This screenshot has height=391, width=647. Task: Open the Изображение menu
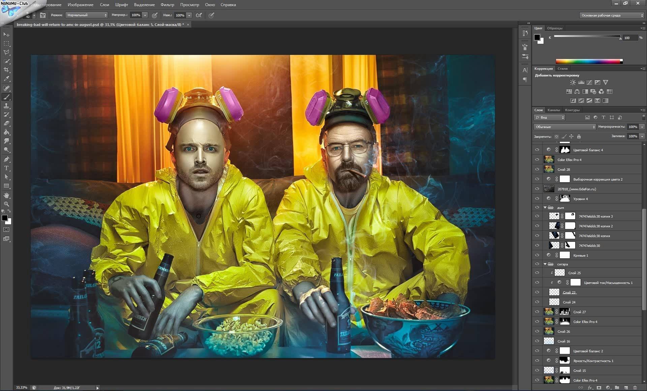(81, 5)
